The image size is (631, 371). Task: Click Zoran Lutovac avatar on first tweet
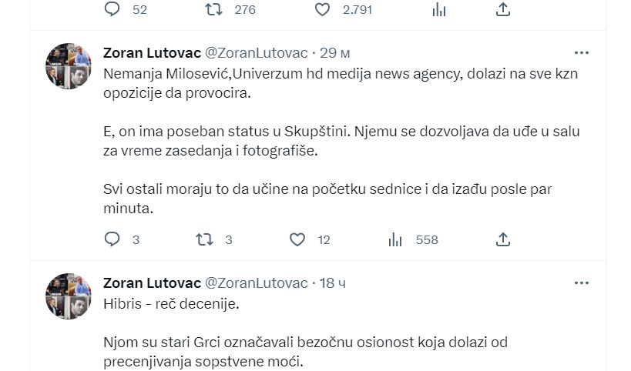point(69,66)
